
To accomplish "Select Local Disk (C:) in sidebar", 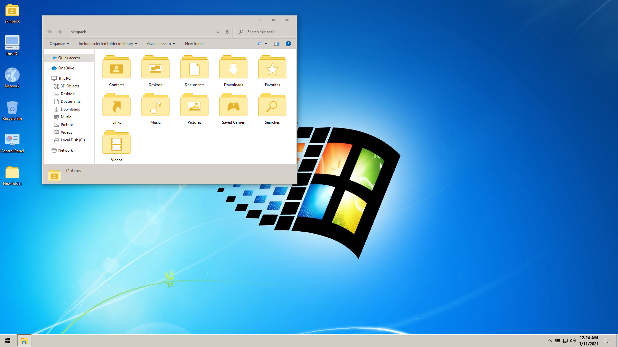I will [72, 140].
